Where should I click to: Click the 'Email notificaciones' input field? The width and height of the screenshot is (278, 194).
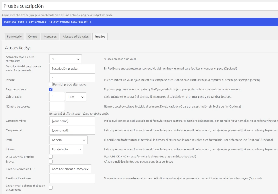[x=72, y=178]
